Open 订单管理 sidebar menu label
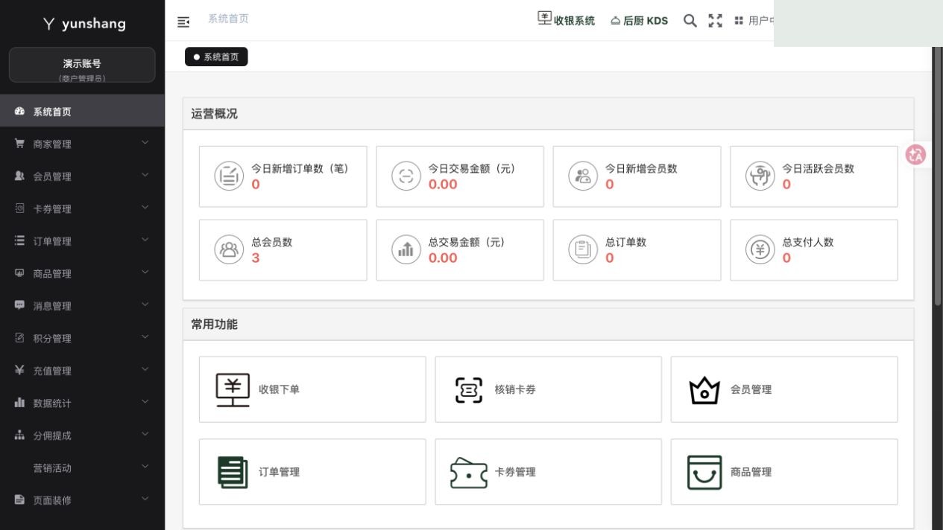943x530 pixels. point(52,241)
